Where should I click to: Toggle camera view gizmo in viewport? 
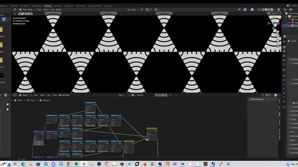pos(278,40)
